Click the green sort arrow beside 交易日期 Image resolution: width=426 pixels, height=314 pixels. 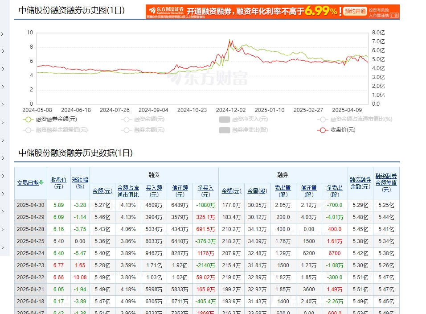pos(41,183)
